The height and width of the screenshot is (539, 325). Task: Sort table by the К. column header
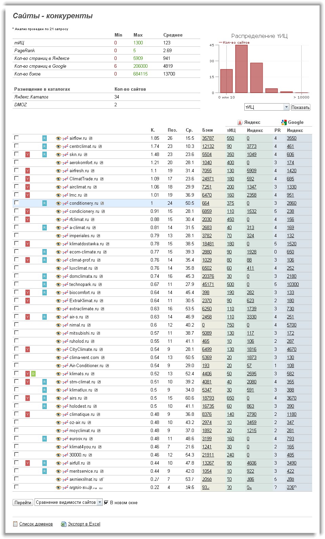click(x=153, y=130)
